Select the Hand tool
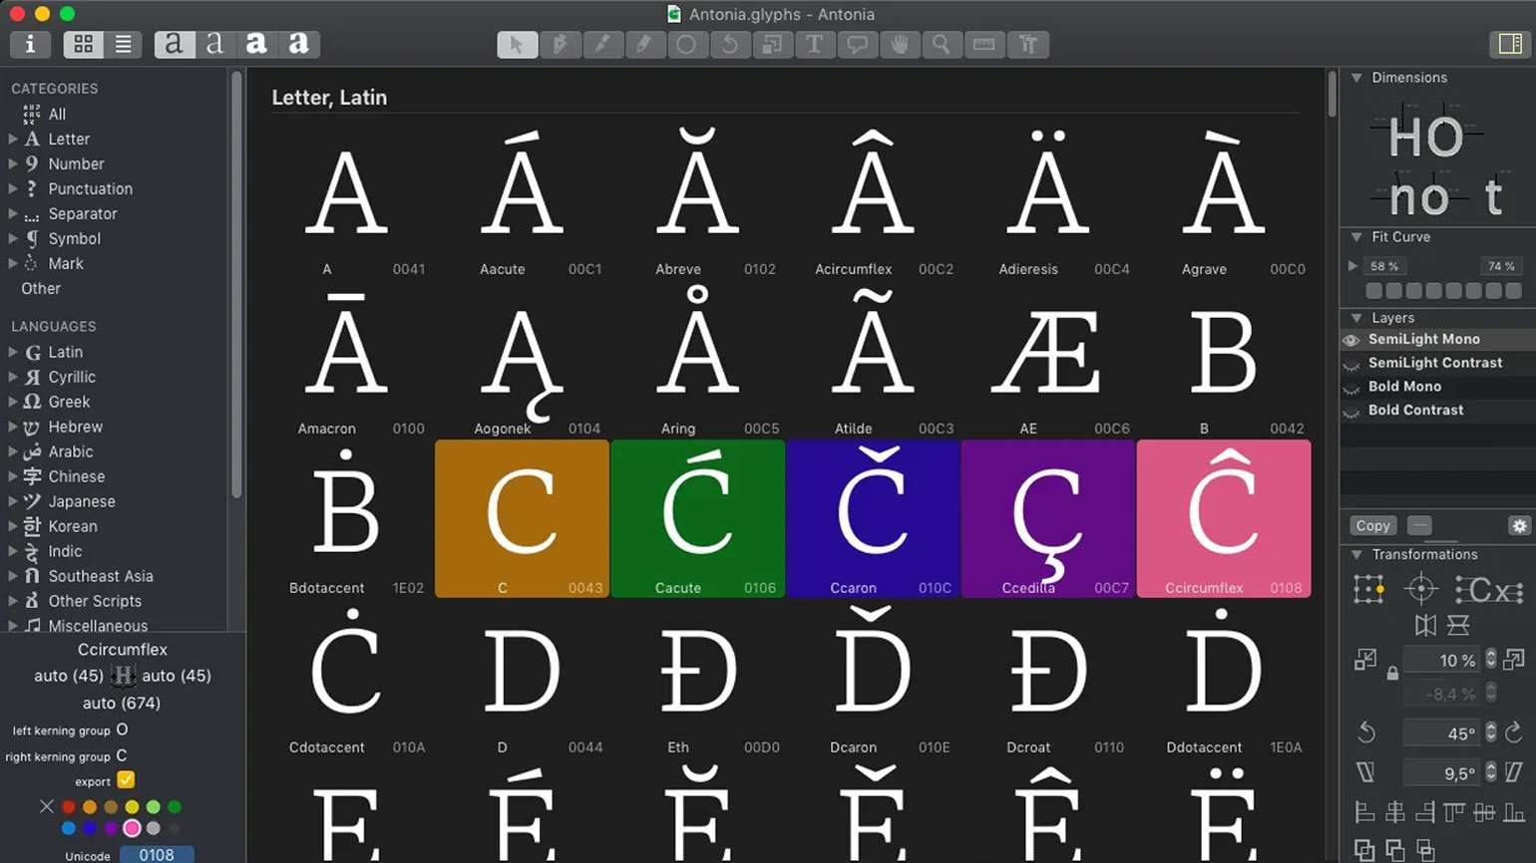 click(x=899, y=45)
